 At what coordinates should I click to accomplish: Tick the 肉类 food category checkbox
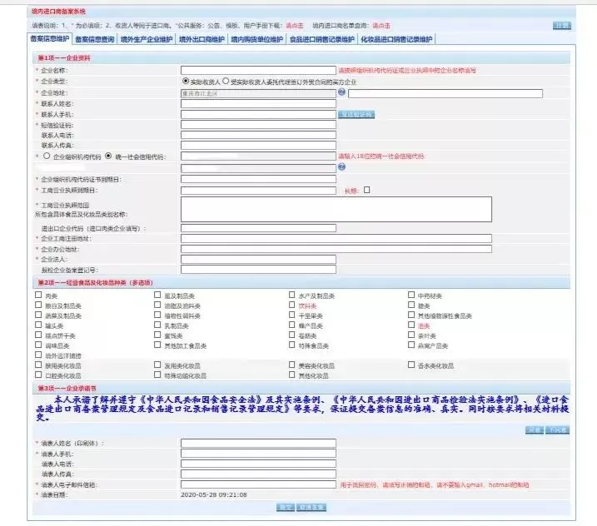[x=38, y=295]
